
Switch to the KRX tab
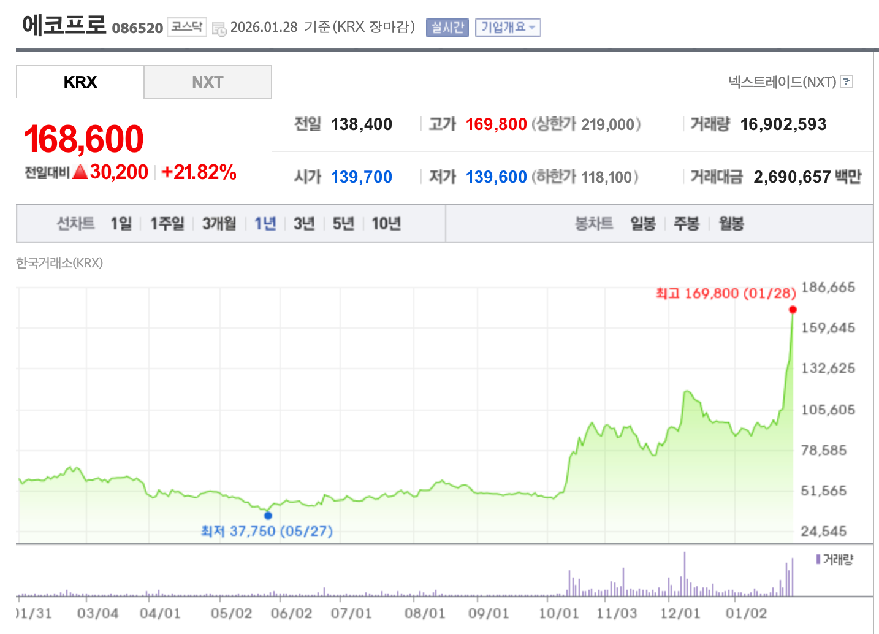80,82
